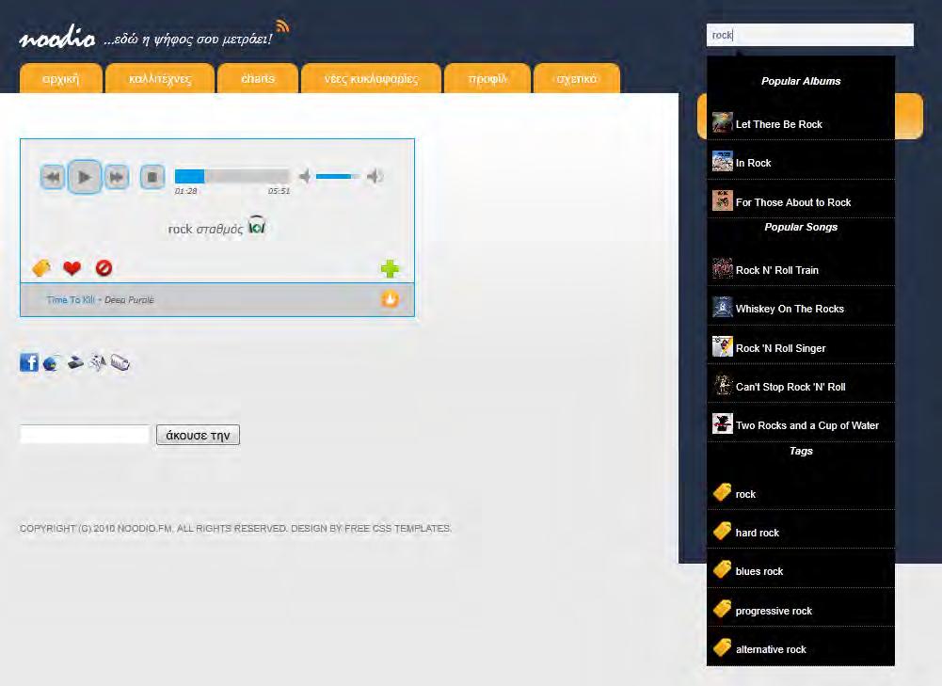Ban the song with the red icon

(x=104, y=268)
